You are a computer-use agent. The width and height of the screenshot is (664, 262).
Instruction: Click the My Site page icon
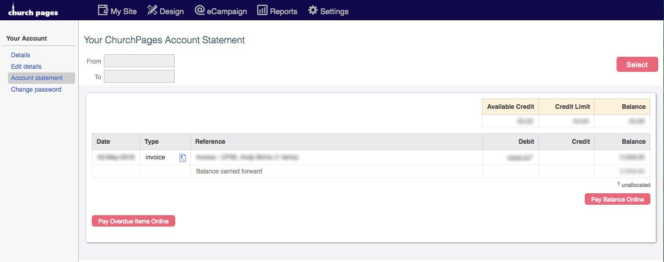click(x=103, y=10)
